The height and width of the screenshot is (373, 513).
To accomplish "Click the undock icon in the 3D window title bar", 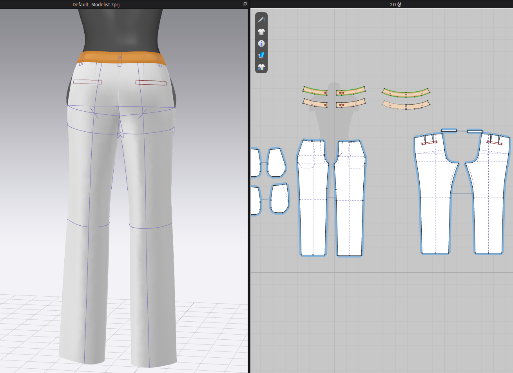I will click(245, 4).
